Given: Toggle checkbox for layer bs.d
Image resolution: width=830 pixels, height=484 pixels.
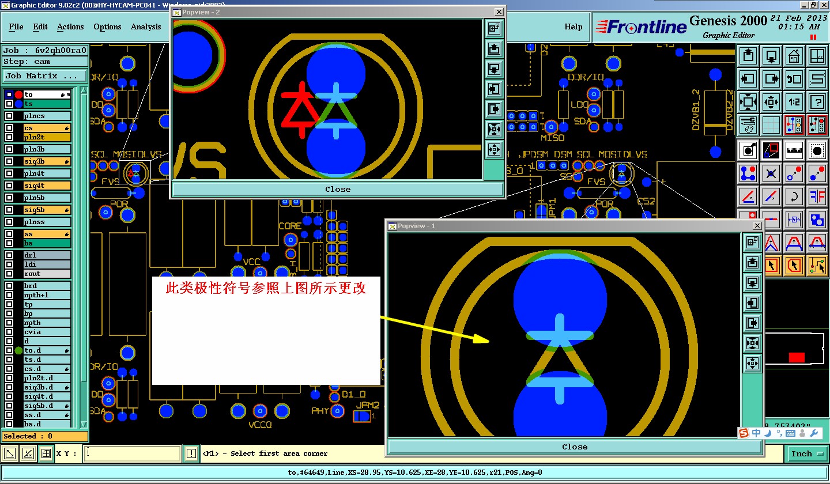Looking at the screenshot, I should (x=9, y=423).
